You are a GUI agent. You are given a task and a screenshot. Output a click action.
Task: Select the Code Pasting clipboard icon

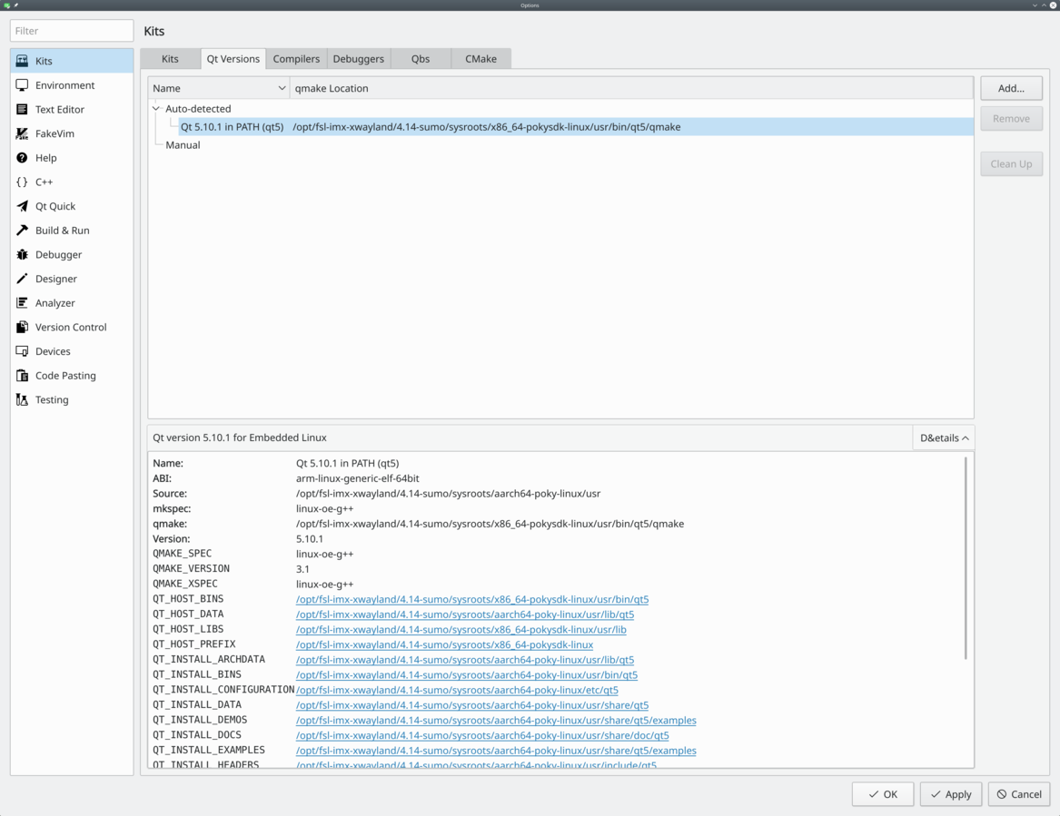[x=23, y=376]
